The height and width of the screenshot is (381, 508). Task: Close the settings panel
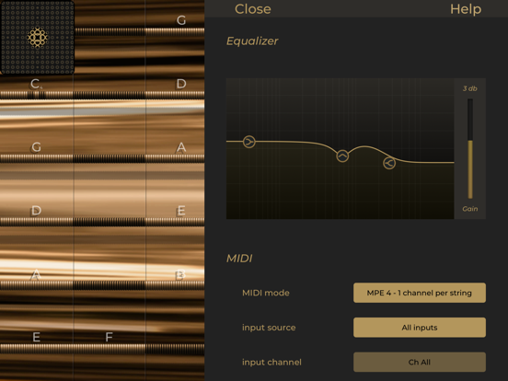point(253,9)
